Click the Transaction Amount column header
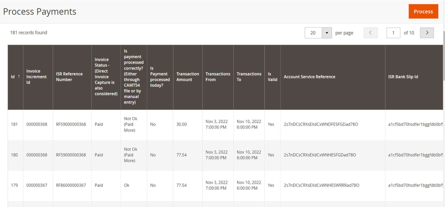This screenshot has height=207, width=445. [x=187, y=77]
